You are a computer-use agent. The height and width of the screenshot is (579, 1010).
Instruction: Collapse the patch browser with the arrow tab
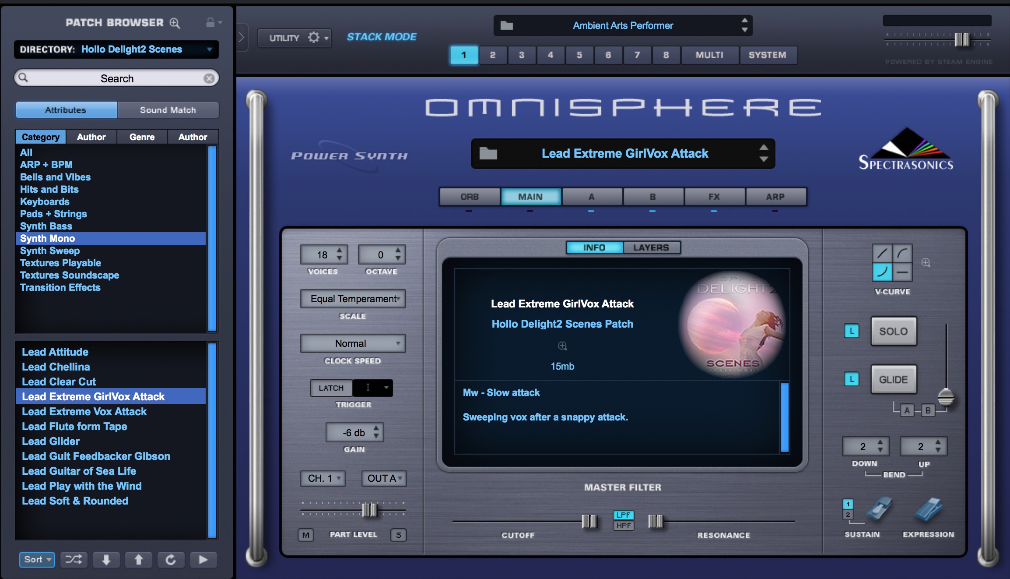click(242, 38)
